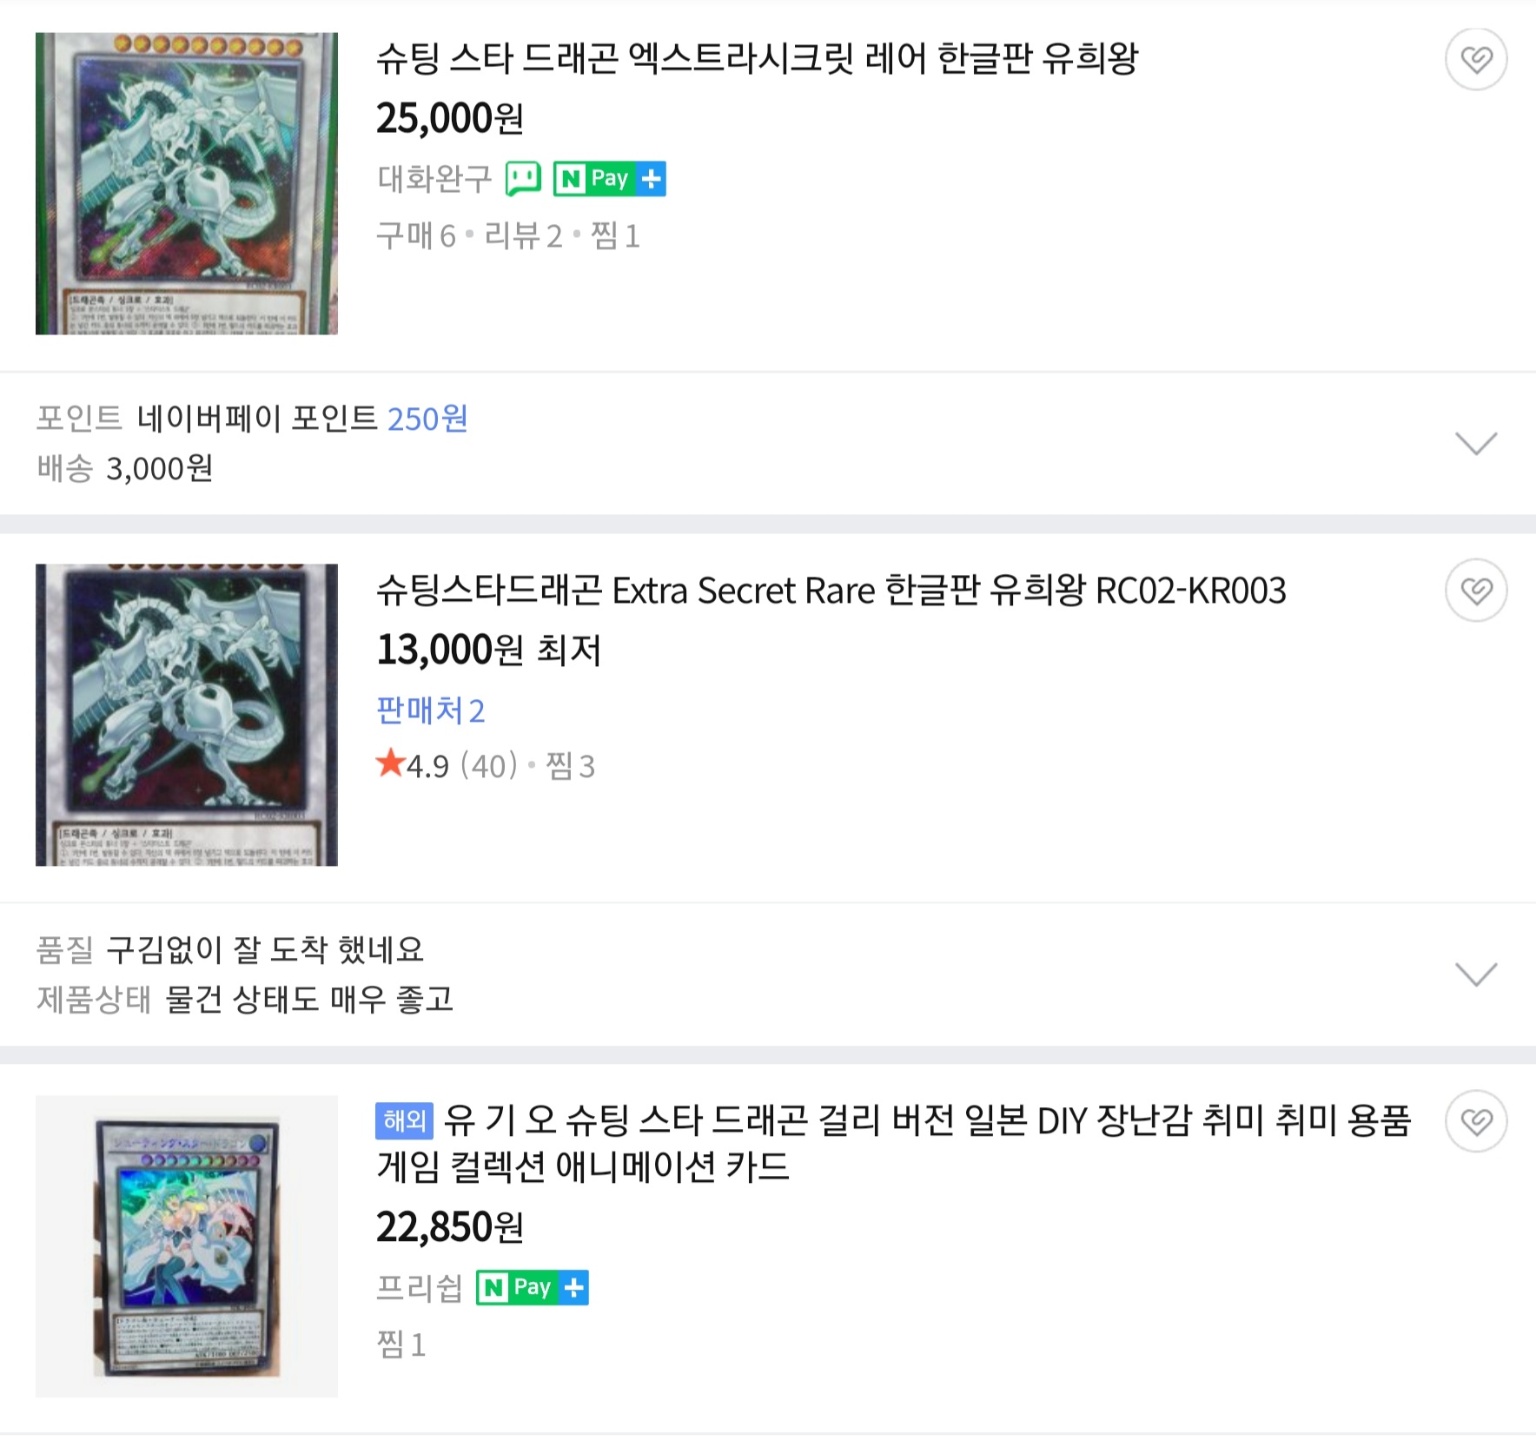Click the N Pay plus badge beside 프리쉽
This screenshot has height=1453, width=1536.
coord(533,1287)
